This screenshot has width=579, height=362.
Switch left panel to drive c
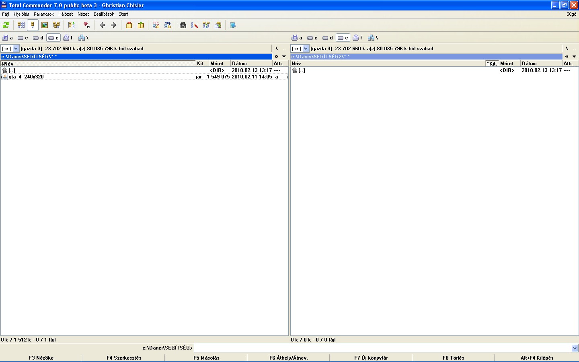pos(23,38)
